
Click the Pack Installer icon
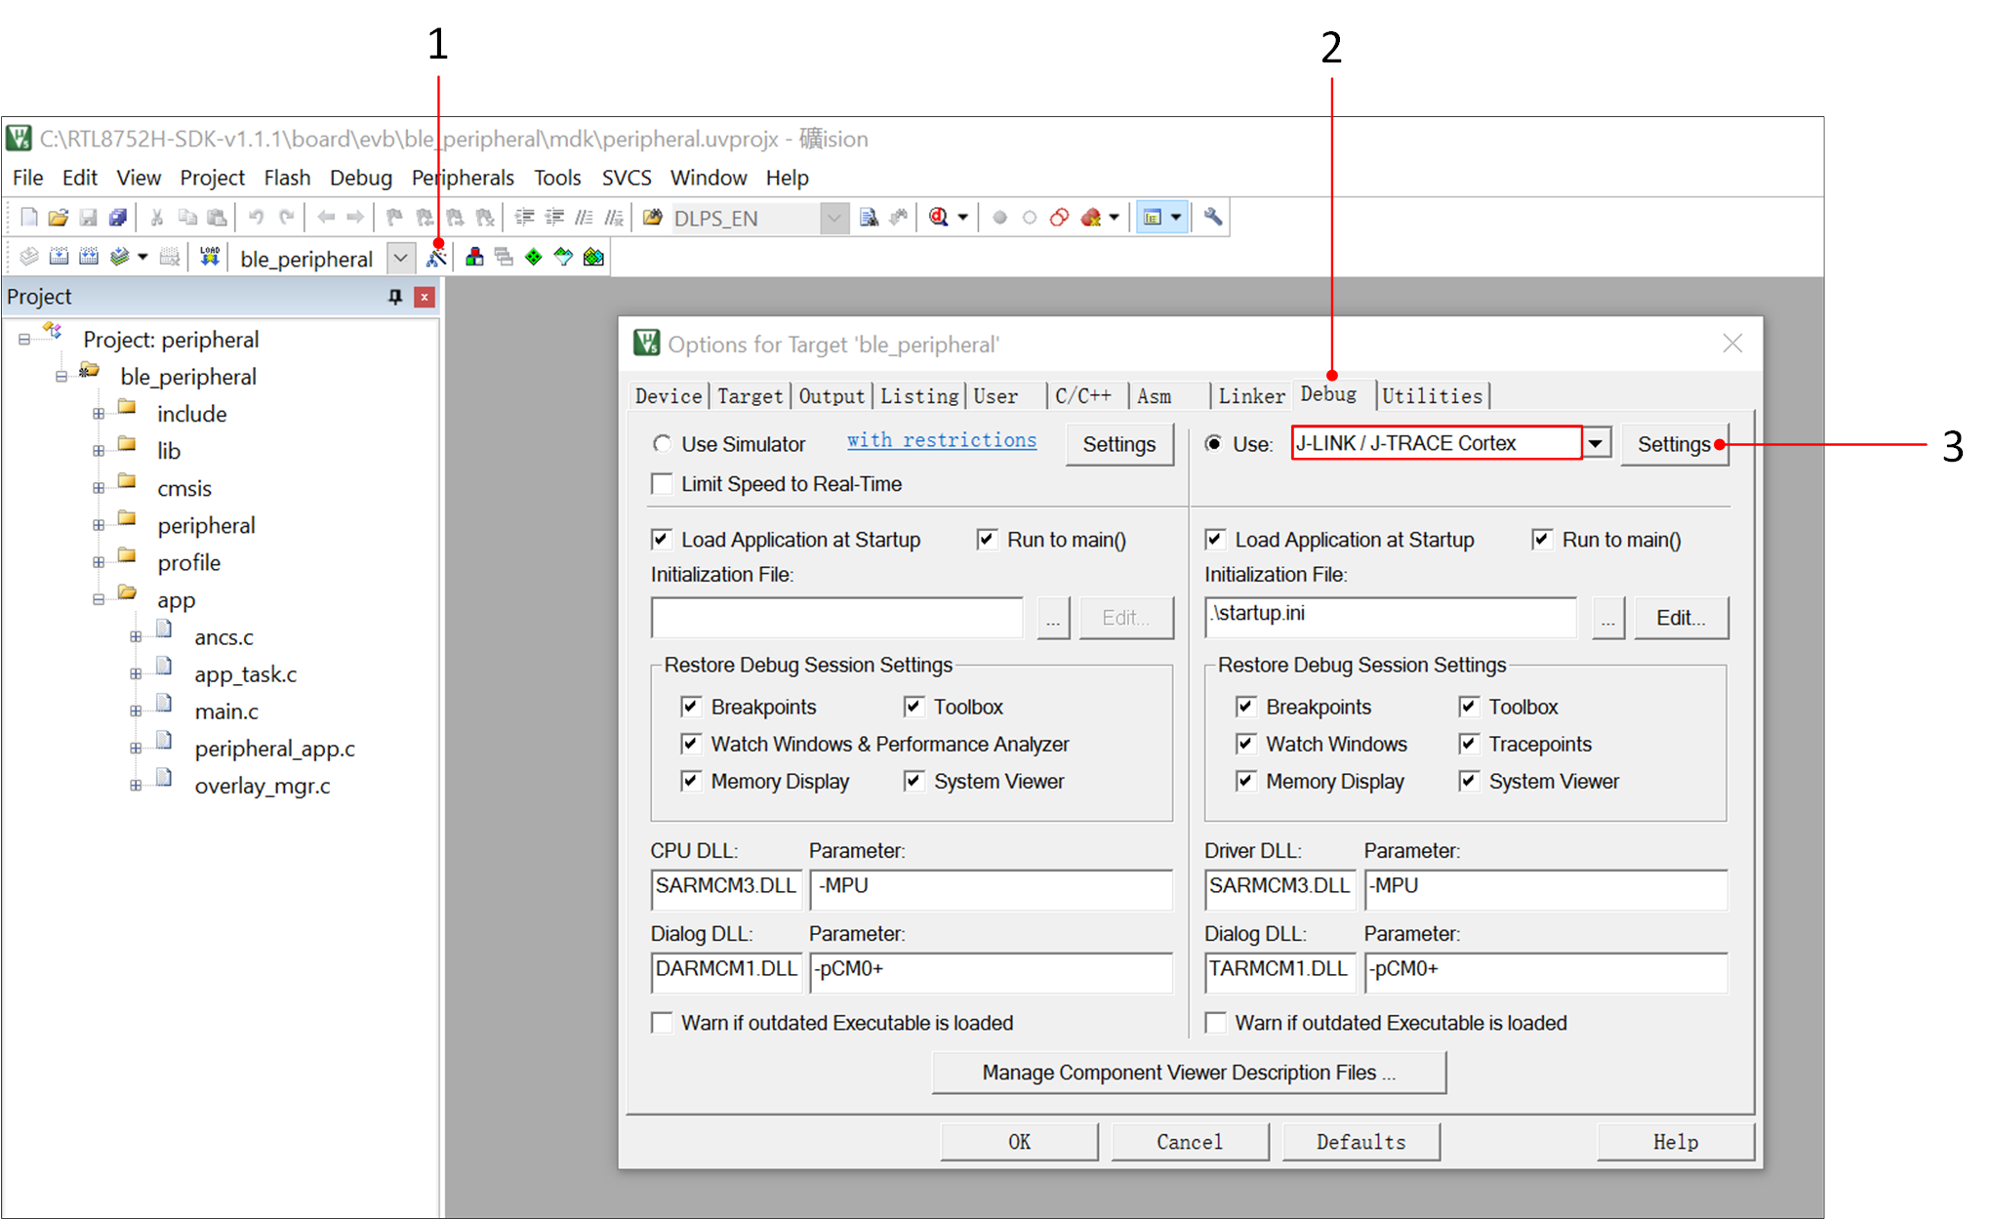593,258
